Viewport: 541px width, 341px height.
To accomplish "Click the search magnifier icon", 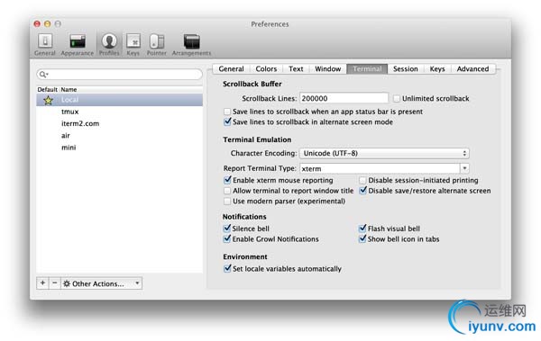I will point(43,74).
